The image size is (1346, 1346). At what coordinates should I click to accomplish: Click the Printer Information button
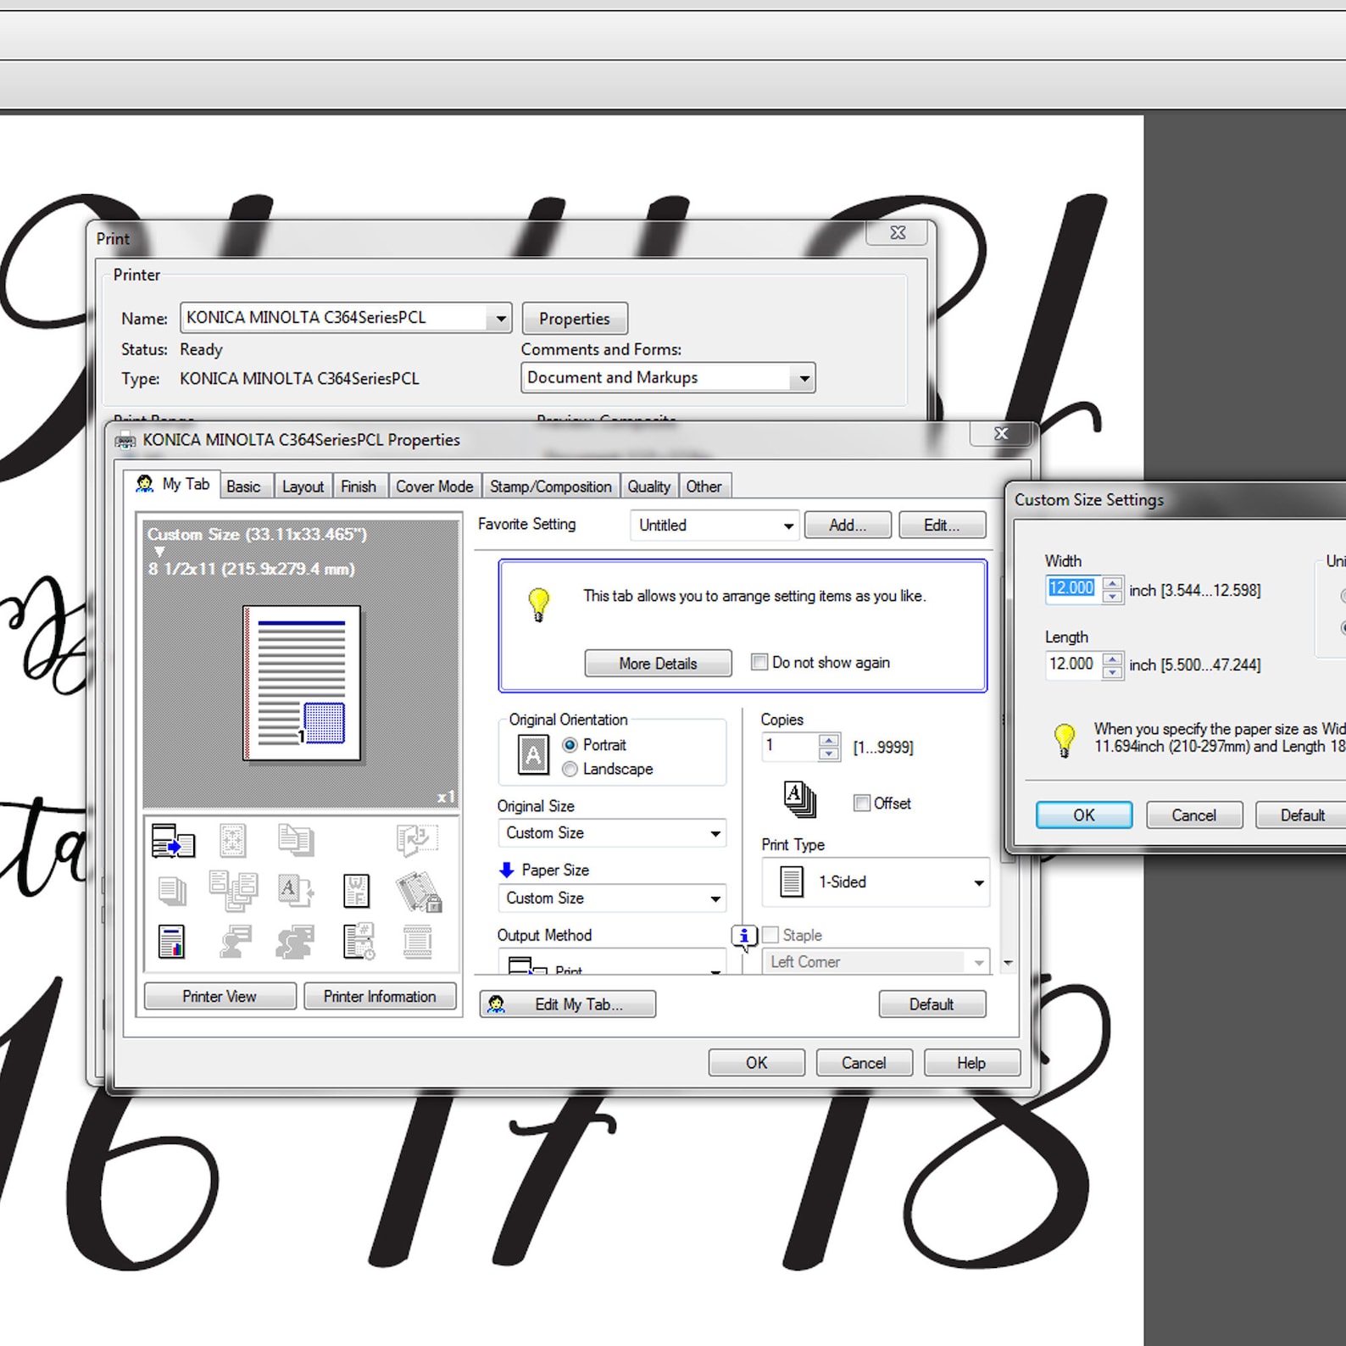click(380, 997)
